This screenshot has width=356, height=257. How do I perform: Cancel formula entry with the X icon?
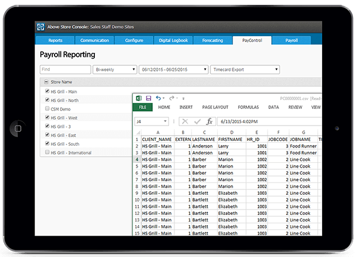(x=185, y=121)
